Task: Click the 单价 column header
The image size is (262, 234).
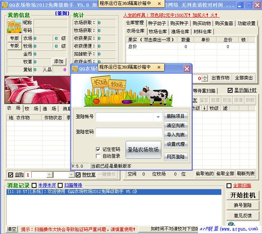Action: coord(205,40)
